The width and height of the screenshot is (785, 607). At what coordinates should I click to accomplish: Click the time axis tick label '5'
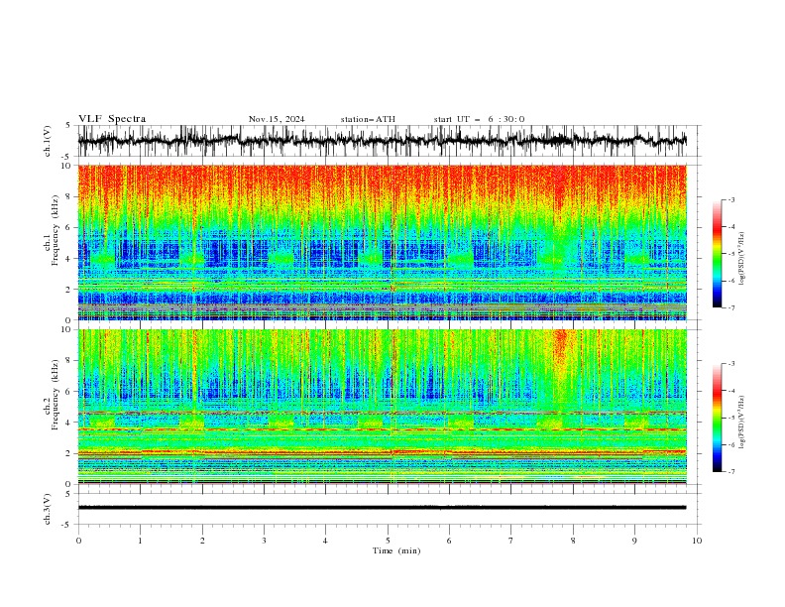pyautogui.click(x=388, y=541)
